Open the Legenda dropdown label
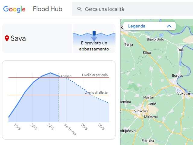 coord(137,26)
